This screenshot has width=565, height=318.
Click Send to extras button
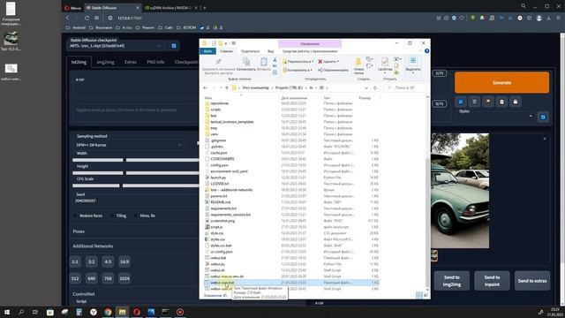[532, 281]
